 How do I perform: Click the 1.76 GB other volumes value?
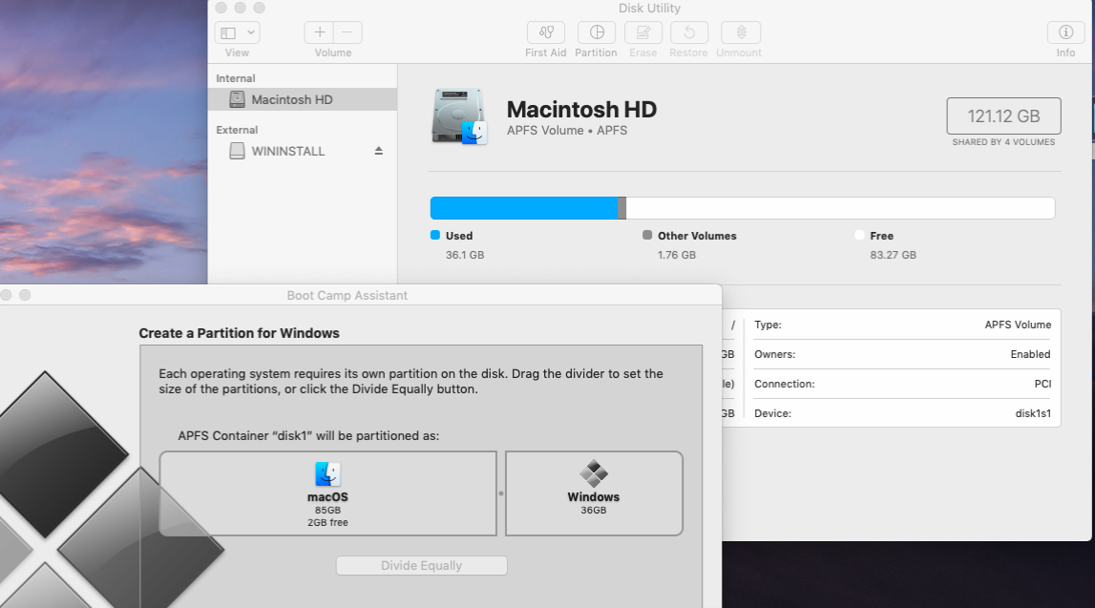coord(677,255)
